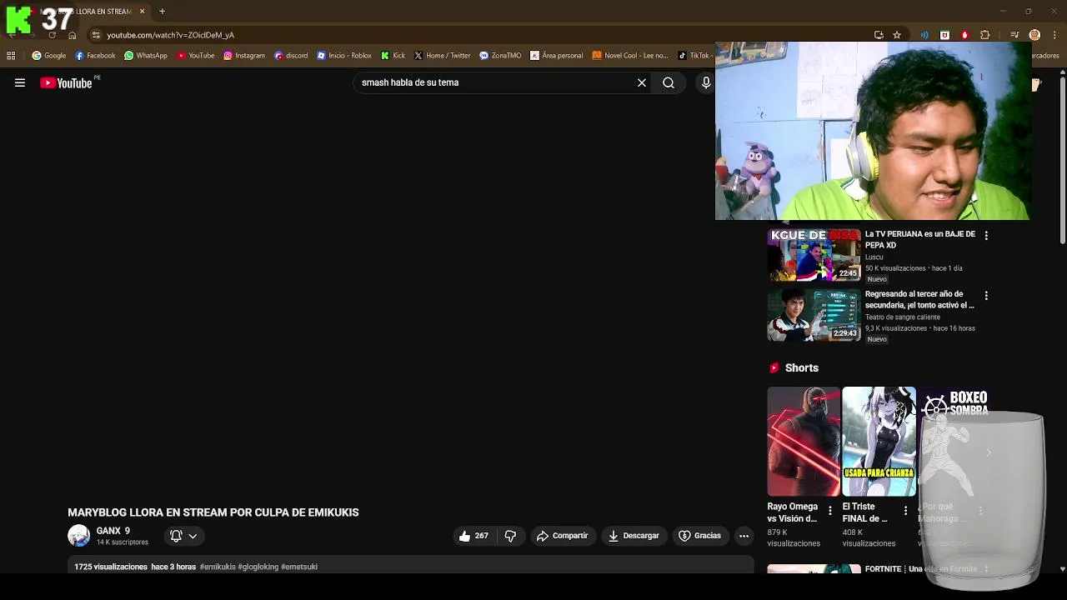Open options menu for 'Regresando al tercer año' video

pyautogui.click(x=986, y=296)
